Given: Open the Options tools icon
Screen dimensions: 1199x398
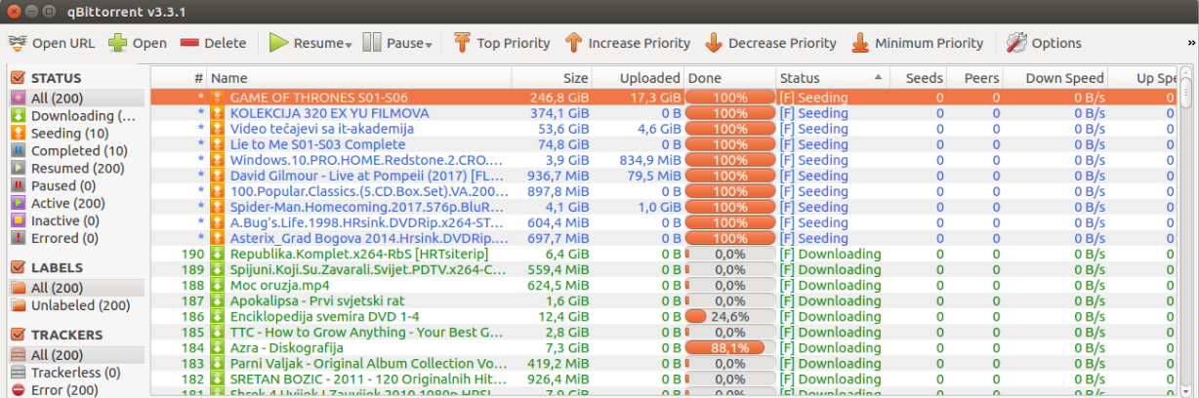Looking at the screenshot, I should click(1016, 43).
